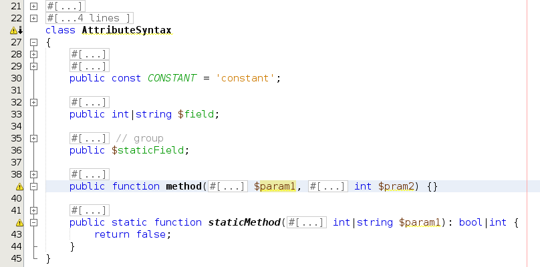The image size is (540, 267).
Task: Click the bool|int return type
Action: pos(483,223)
